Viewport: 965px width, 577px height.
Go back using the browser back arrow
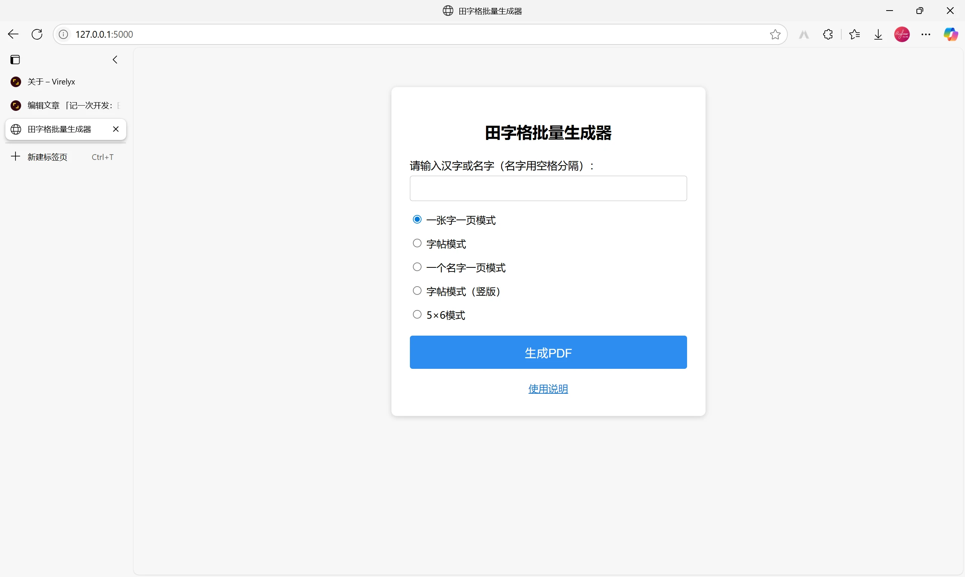point(13,34)
